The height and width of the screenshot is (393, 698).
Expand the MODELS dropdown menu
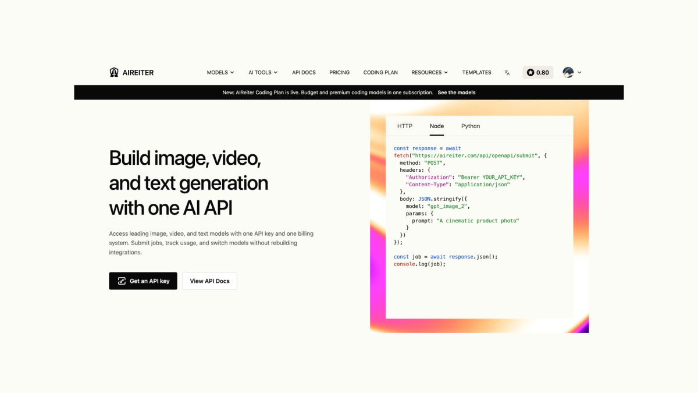tap(220, 73)
